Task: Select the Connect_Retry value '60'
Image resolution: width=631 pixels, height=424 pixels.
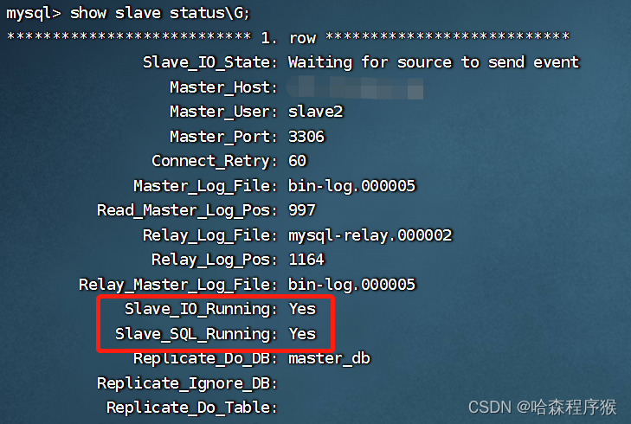Action: 298,161
